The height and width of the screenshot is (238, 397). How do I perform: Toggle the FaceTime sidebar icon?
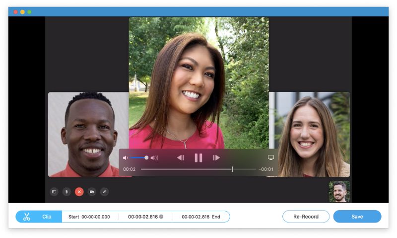[x=54, y=192]
